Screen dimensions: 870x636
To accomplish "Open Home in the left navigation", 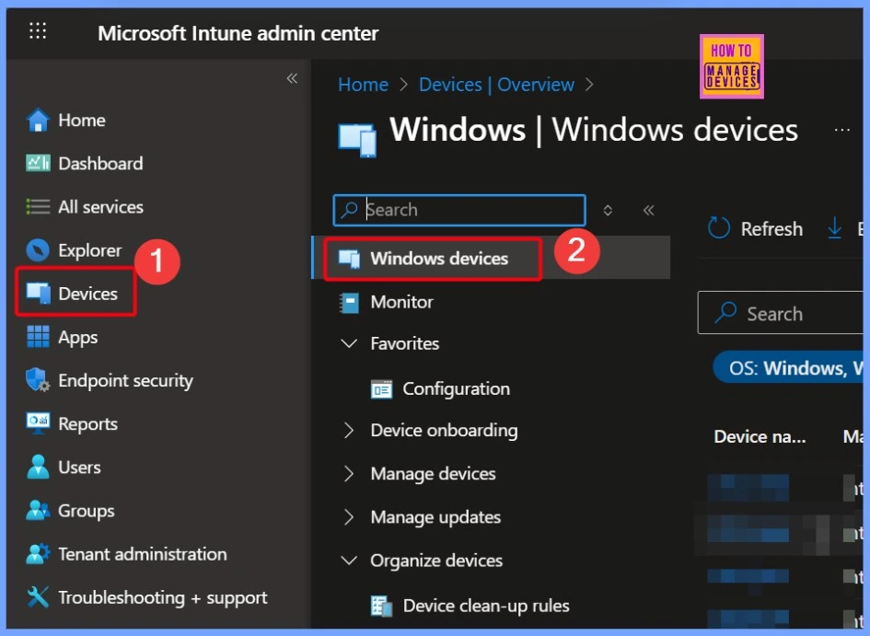I will [82, 121].
